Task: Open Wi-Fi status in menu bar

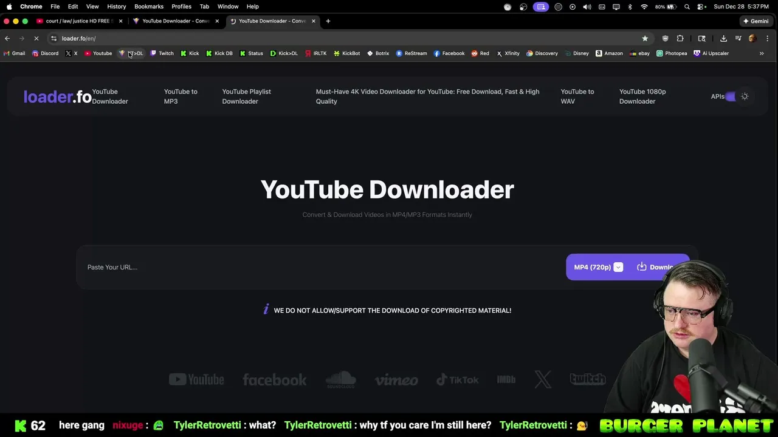Action: click(x=644, y=7)
